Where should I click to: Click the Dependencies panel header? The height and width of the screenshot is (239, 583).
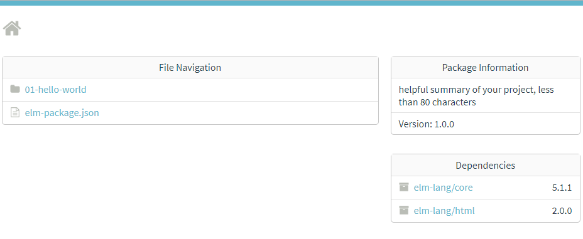(485, 166)
